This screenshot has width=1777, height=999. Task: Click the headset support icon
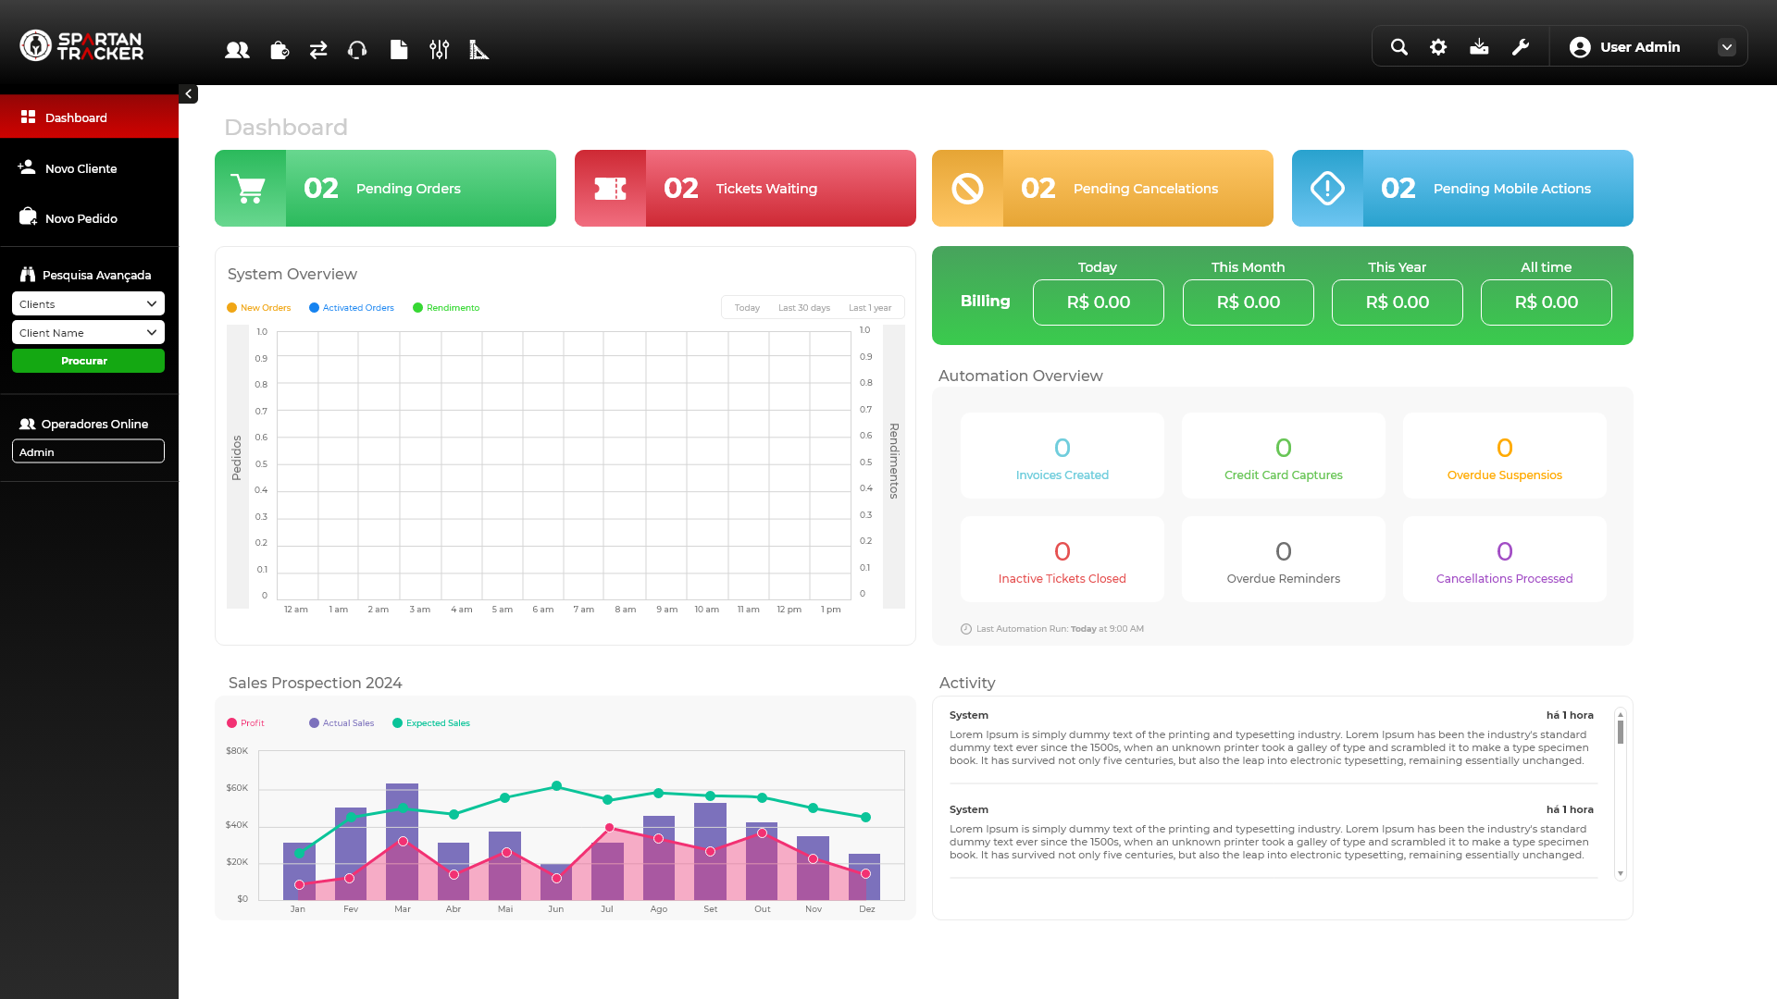(357, 50)
